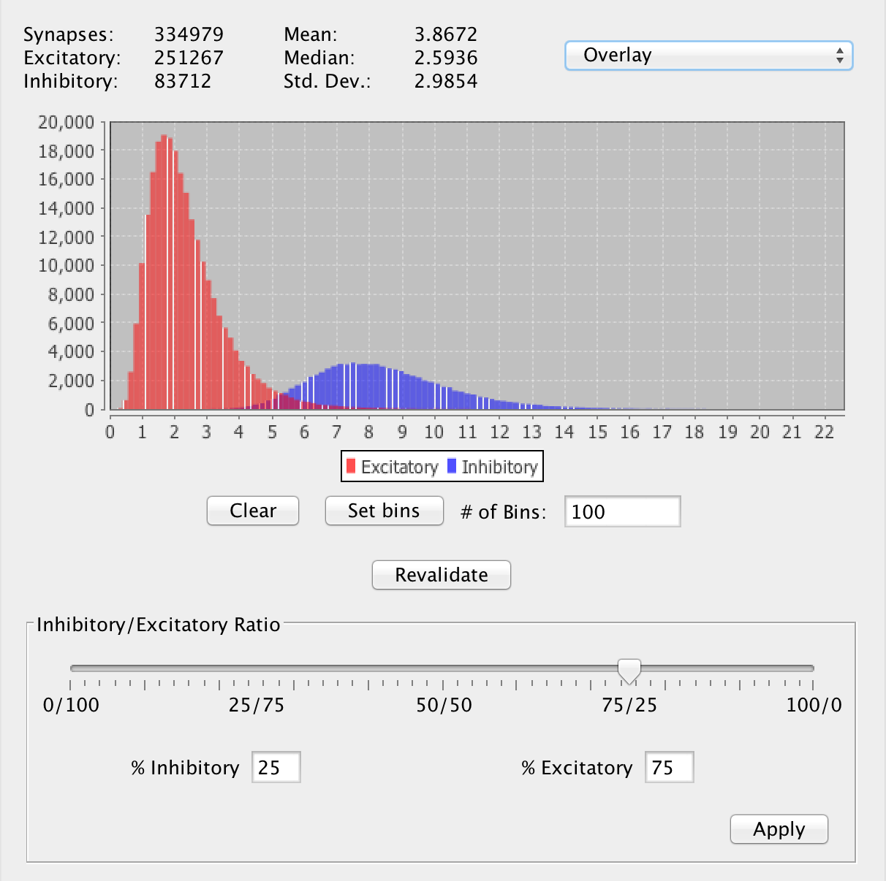
Task: Click the Mean value 3.8672
Action: 445,34
